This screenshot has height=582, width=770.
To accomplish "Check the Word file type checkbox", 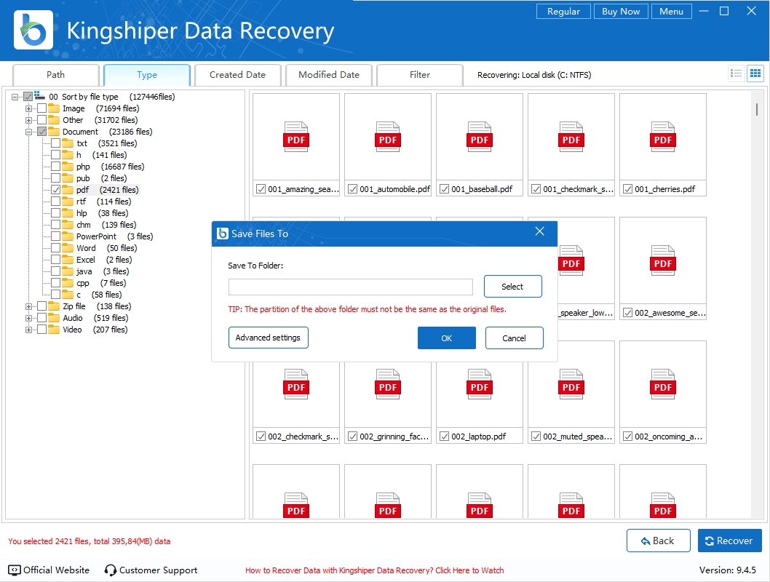I will pos(55,248).
